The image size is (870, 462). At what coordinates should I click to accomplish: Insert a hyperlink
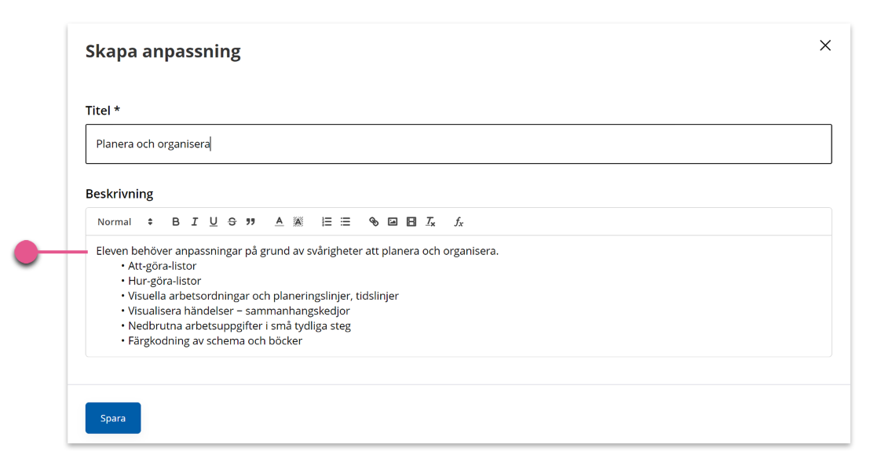(x=374, y=221)
